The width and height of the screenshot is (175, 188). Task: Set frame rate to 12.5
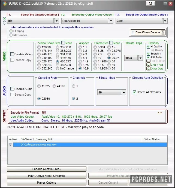pos(95,65)
